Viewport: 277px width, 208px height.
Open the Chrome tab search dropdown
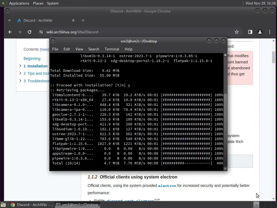click(x=9, y=20)
